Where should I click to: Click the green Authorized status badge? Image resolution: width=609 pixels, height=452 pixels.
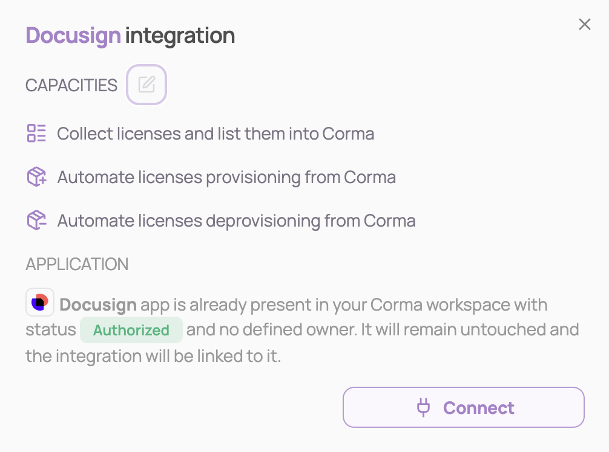[131, 331]
